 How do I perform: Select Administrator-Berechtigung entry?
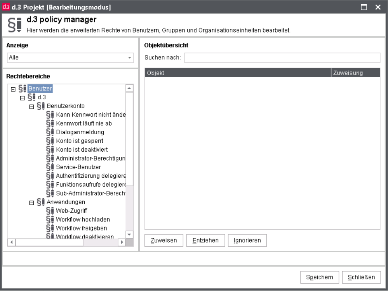tap(91, 158)
